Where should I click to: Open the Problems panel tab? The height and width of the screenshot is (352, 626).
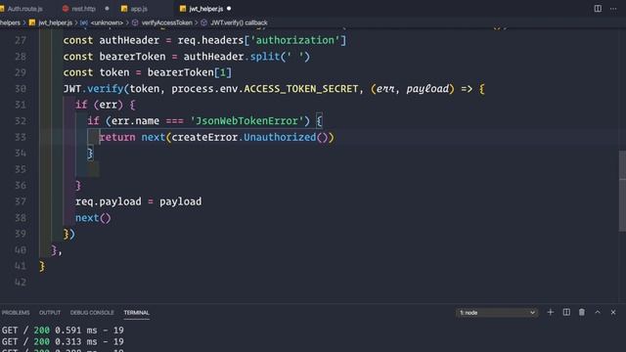coord(16,313)
